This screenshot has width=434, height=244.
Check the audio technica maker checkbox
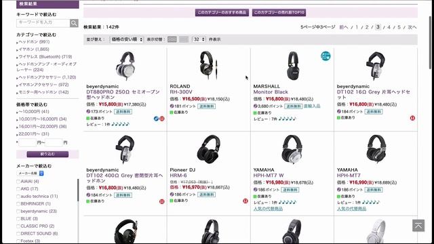coord(18,197)
